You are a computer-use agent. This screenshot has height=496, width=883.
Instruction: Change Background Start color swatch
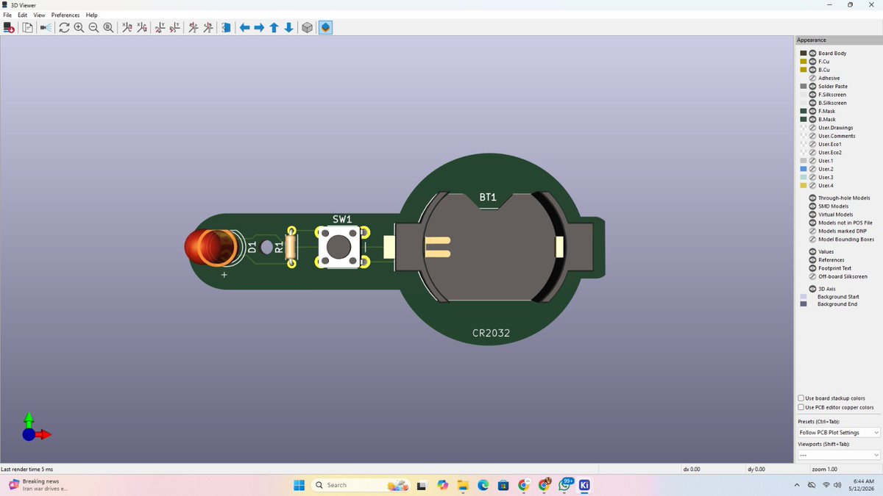tap(804, 297)
